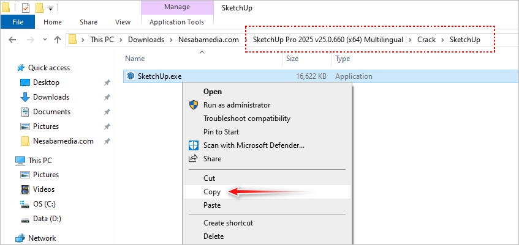Select Run as administrator in context menu
519x245 pixels.
point(237,105)
